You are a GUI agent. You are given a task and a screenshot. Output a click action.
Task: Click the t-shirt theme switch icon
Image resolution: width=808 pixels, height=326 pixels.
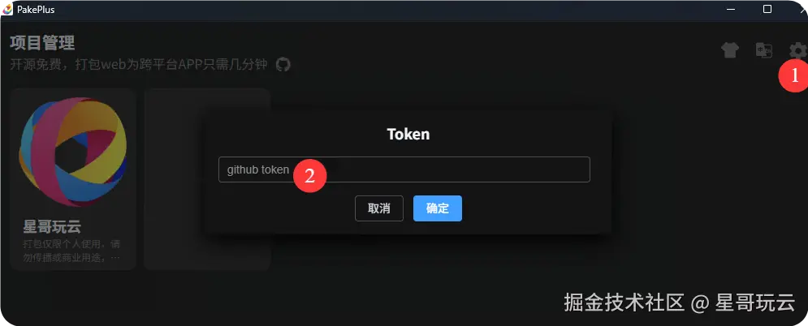coord(730,50)
